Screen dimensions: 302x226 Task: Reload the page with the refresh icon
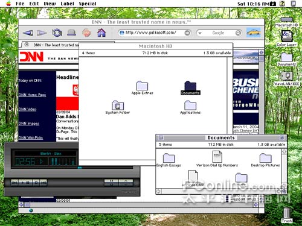click(57, 33)
